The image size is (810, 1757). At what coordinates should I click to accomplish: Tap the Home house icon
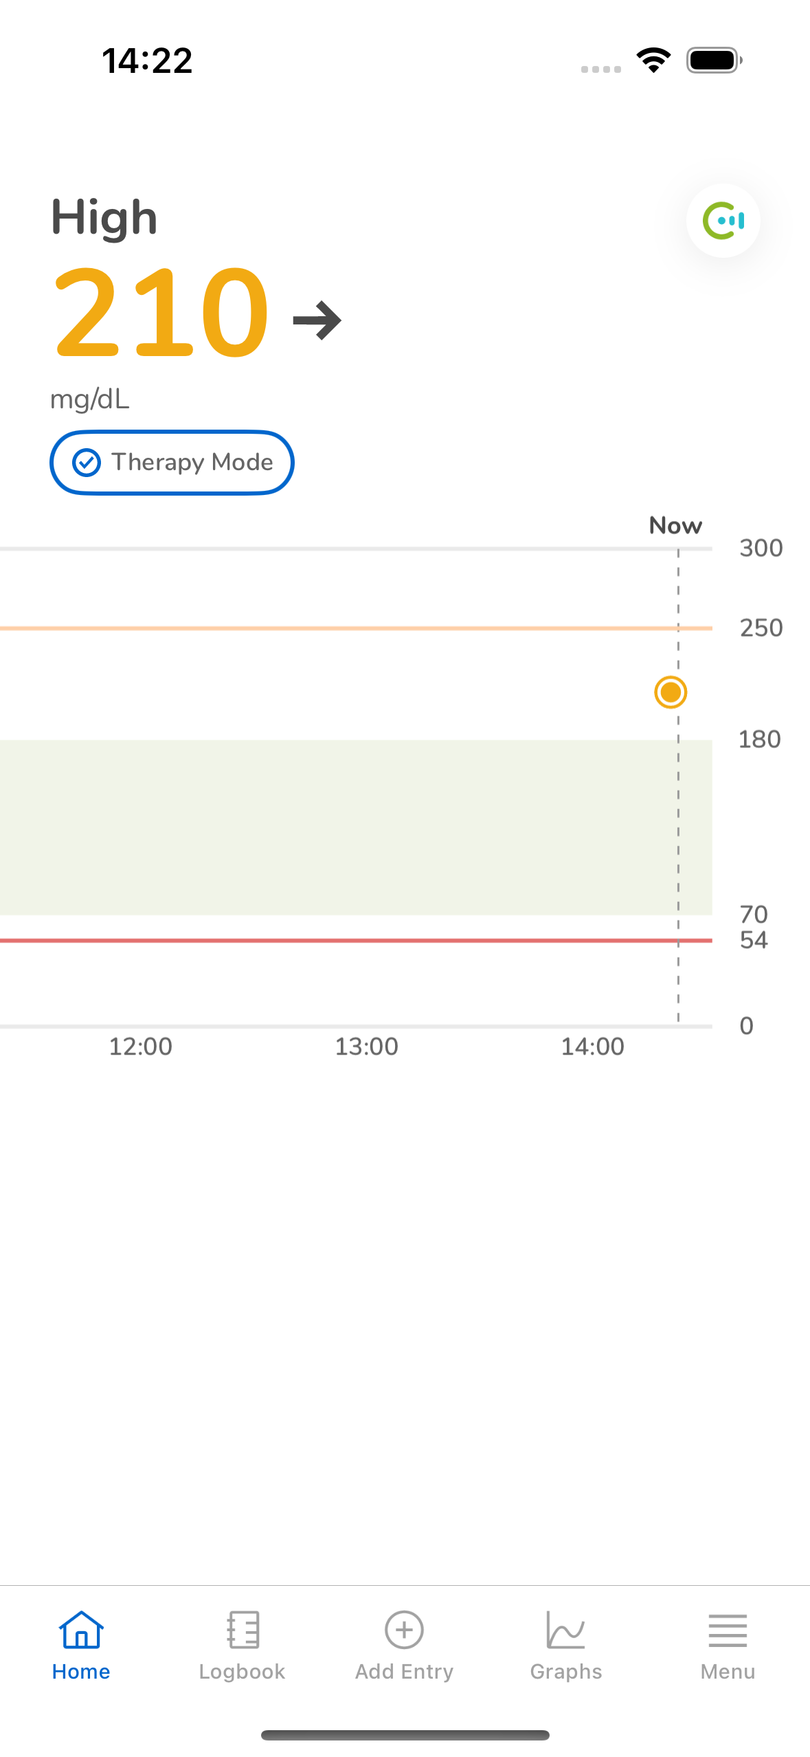(81, 1629)
